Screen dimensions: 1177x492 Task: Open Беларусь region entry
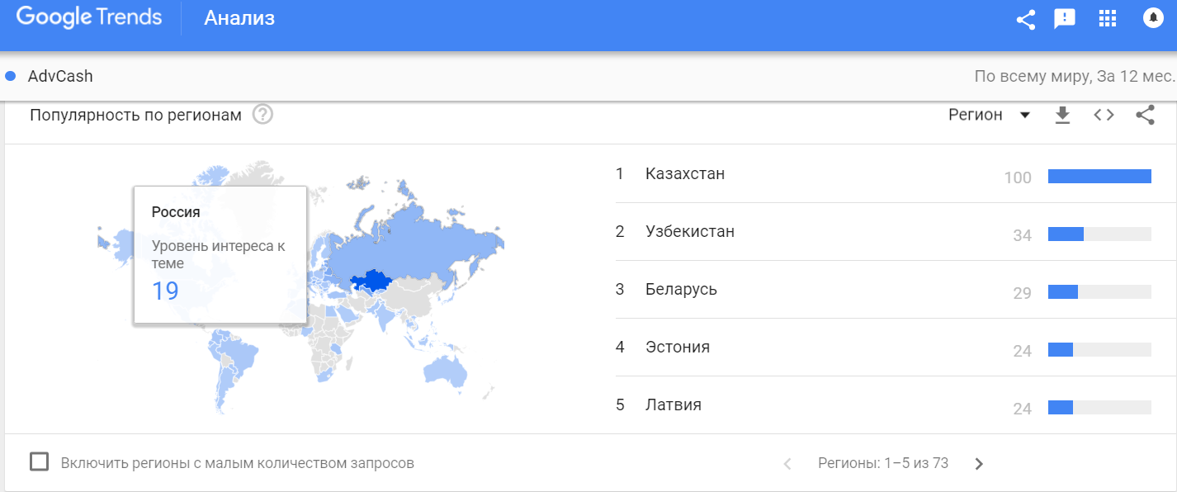click(681, 290)
